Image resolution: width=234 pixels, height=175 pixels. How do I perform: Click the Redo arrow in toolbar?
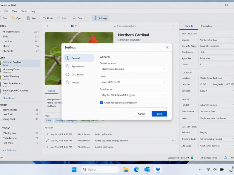[x=58, y=18]
